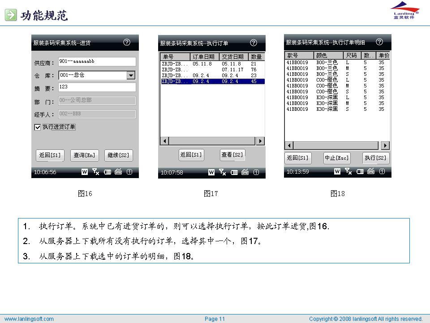430x323 pixels.
Task: Click circled 1 icon in 进货 status bar
Action: tap(129, 172)
